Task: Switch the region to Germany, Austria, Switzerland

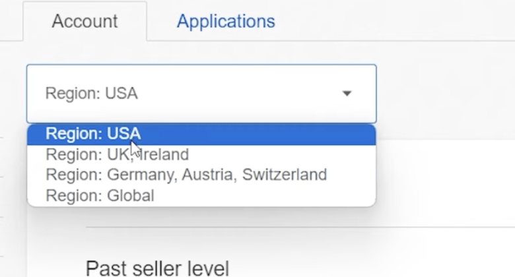Action: pyautogui.click(x=186, y=175)
